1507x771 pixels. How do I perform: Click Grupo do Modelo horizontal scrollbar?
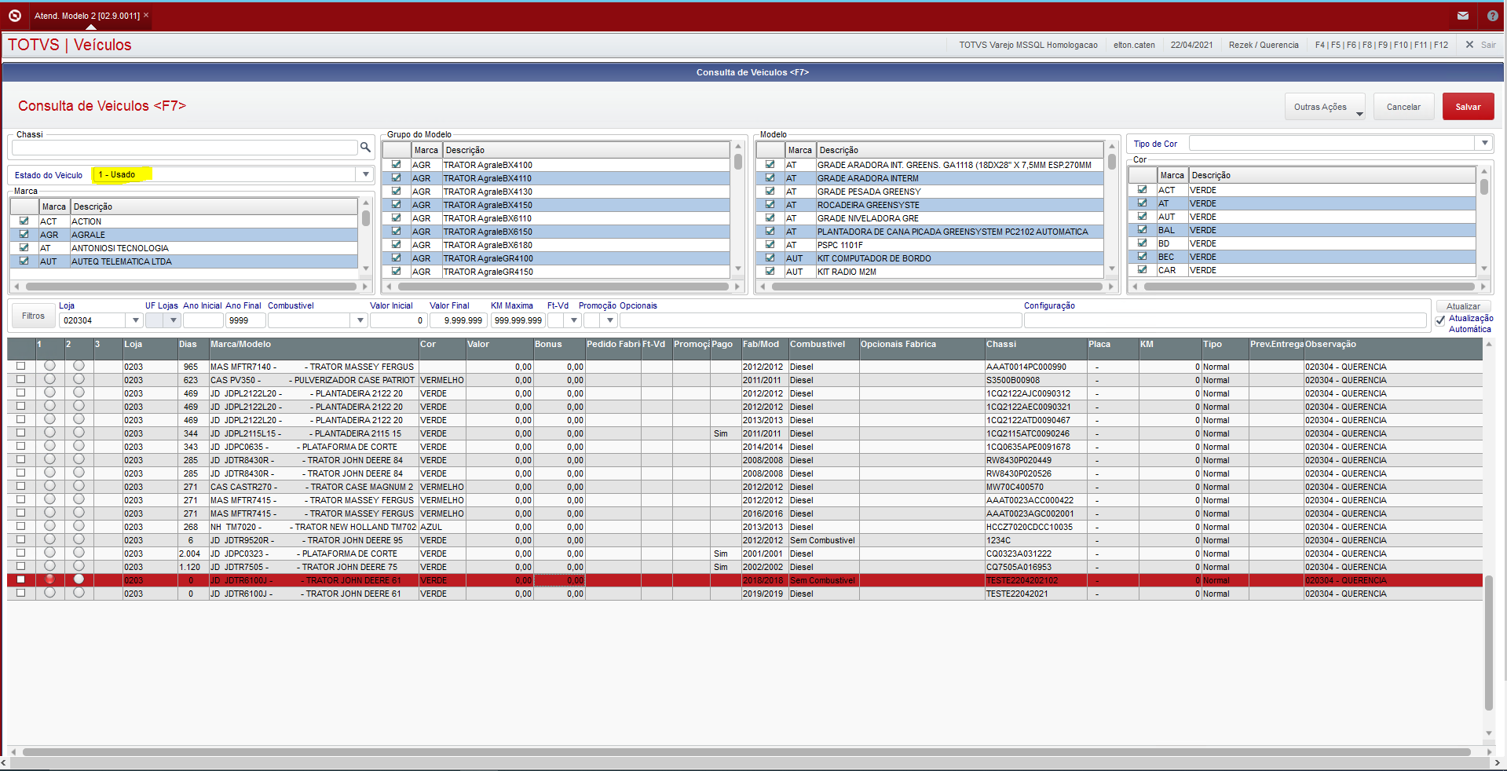563,287
